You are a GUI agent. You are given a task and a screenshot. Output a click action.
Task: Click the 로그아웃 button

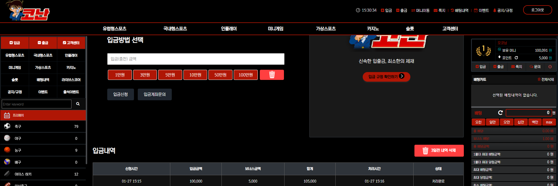tap(538, 10)
